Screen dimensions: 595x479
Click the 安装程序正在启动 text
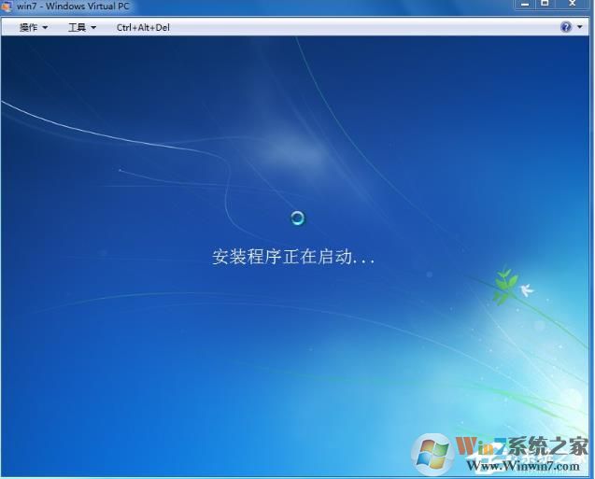293,257
